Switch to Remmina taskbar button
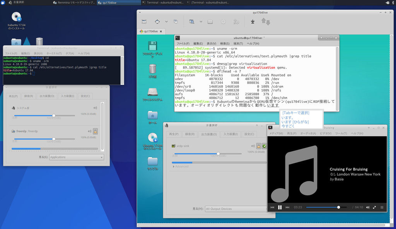This screenshot has height=229, width=396. 74,3
